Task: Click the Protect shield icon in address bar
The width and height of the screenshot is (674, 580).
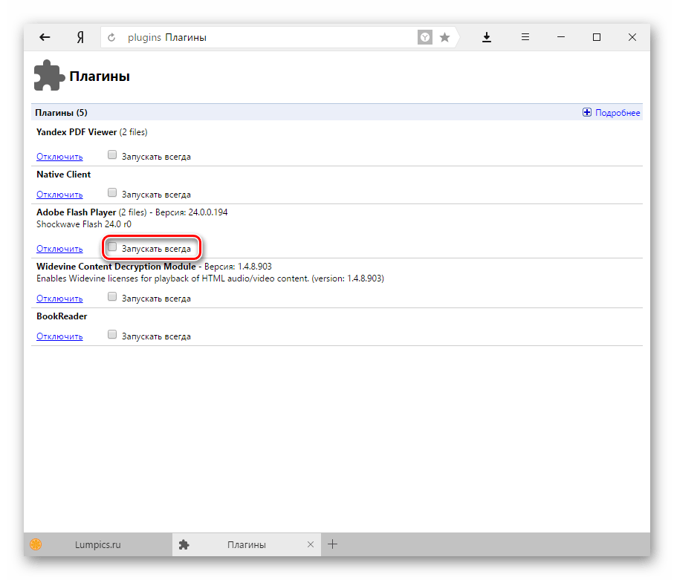Action: click(424, 37)
